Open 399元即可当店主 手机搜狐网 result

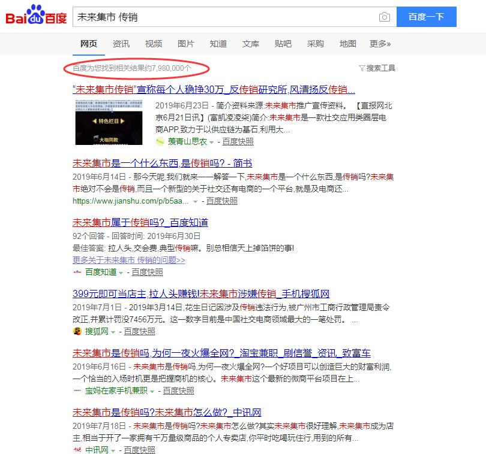coord(201,294)
